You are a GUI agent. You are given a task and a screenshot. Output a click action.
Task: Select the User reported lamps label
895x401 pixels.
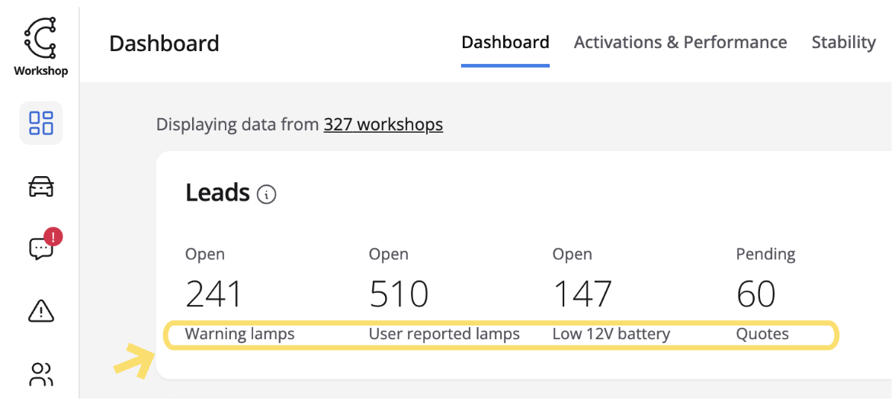(x=444, y=334)
